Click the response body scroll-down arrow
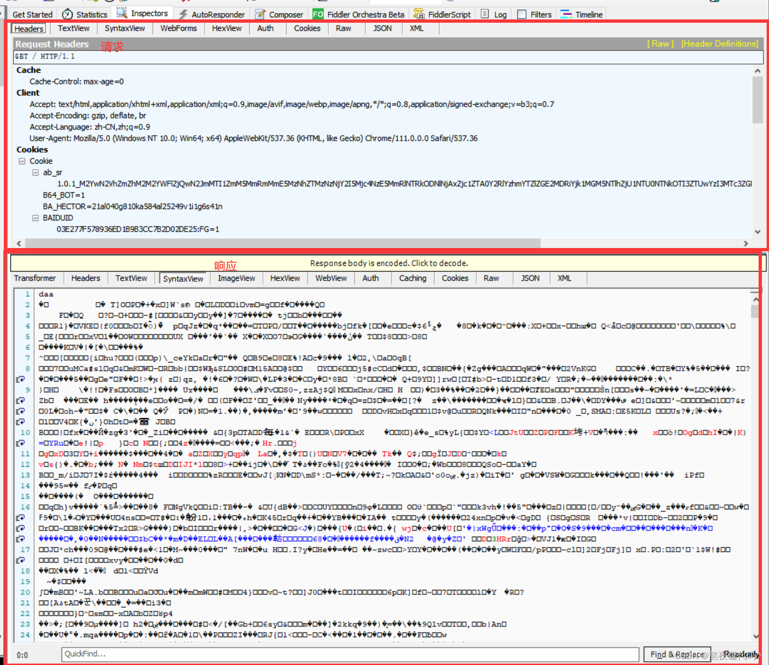 point(756,636)
